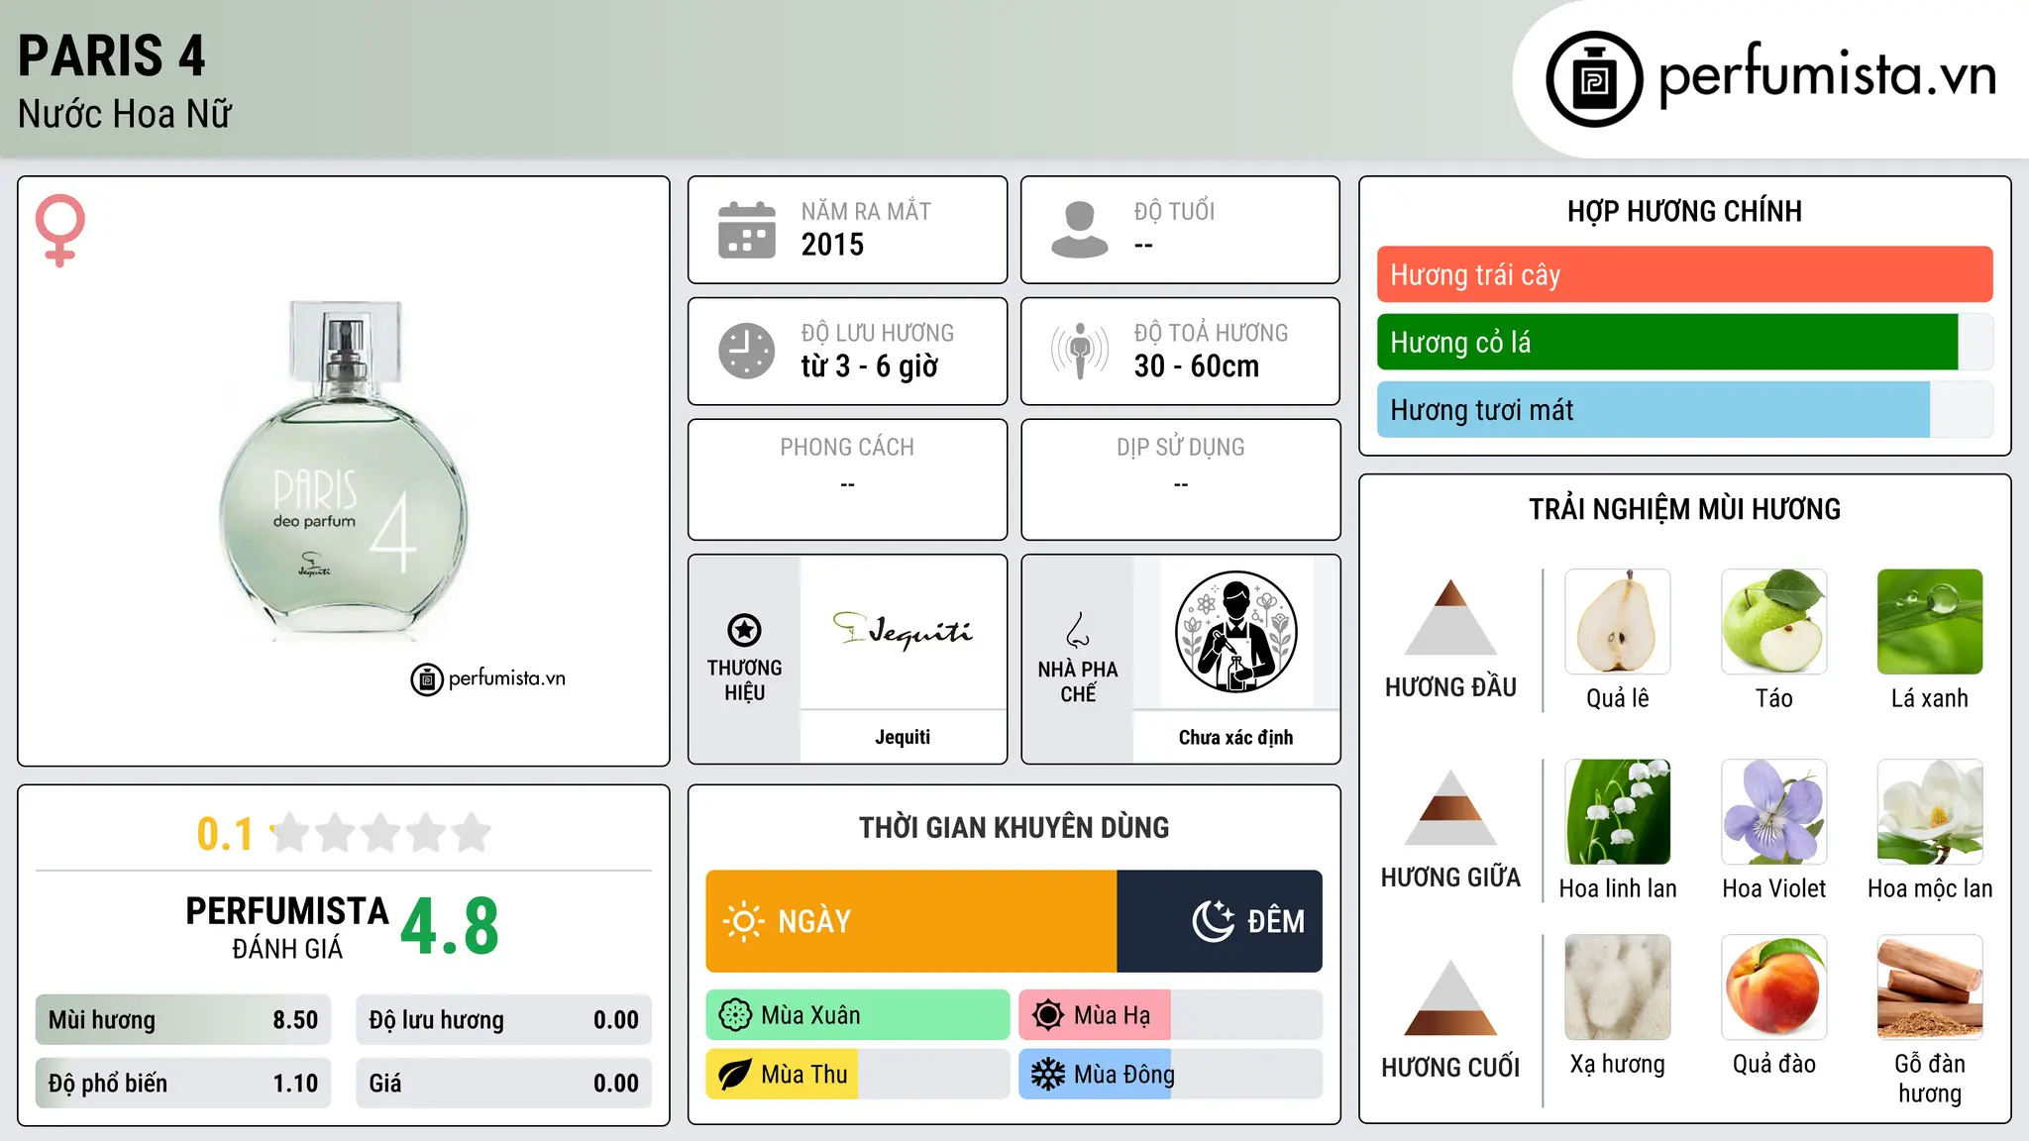Image resolution: width=2029 pixels, height=1141 pixels.
Task: Click the sun icon in the Ngày bar
Action: point(743,921)
